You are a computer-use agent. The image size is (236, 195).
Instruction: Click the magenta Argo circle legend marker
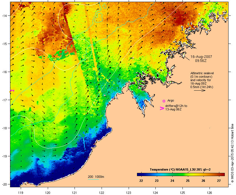(x=164, y=101)
